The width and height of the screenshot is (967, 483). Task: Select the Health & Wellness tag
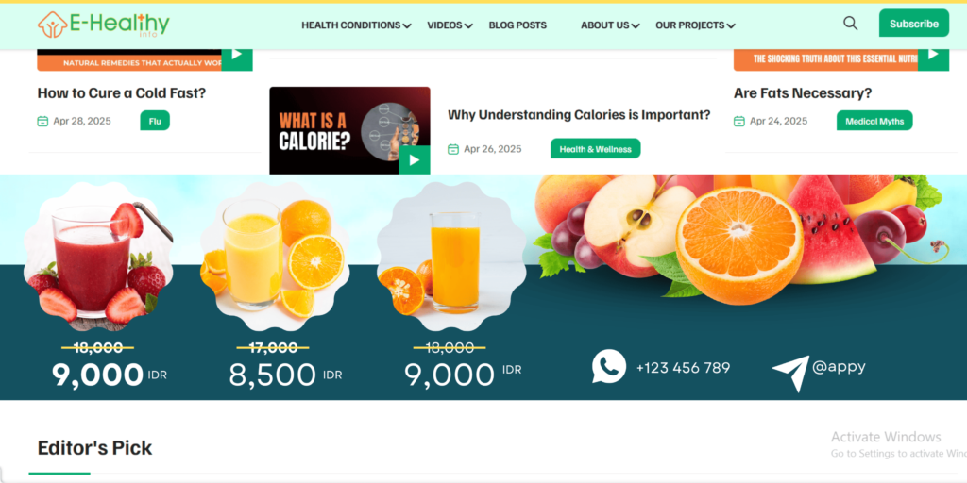pyautogui.click(x=595, y=148)
